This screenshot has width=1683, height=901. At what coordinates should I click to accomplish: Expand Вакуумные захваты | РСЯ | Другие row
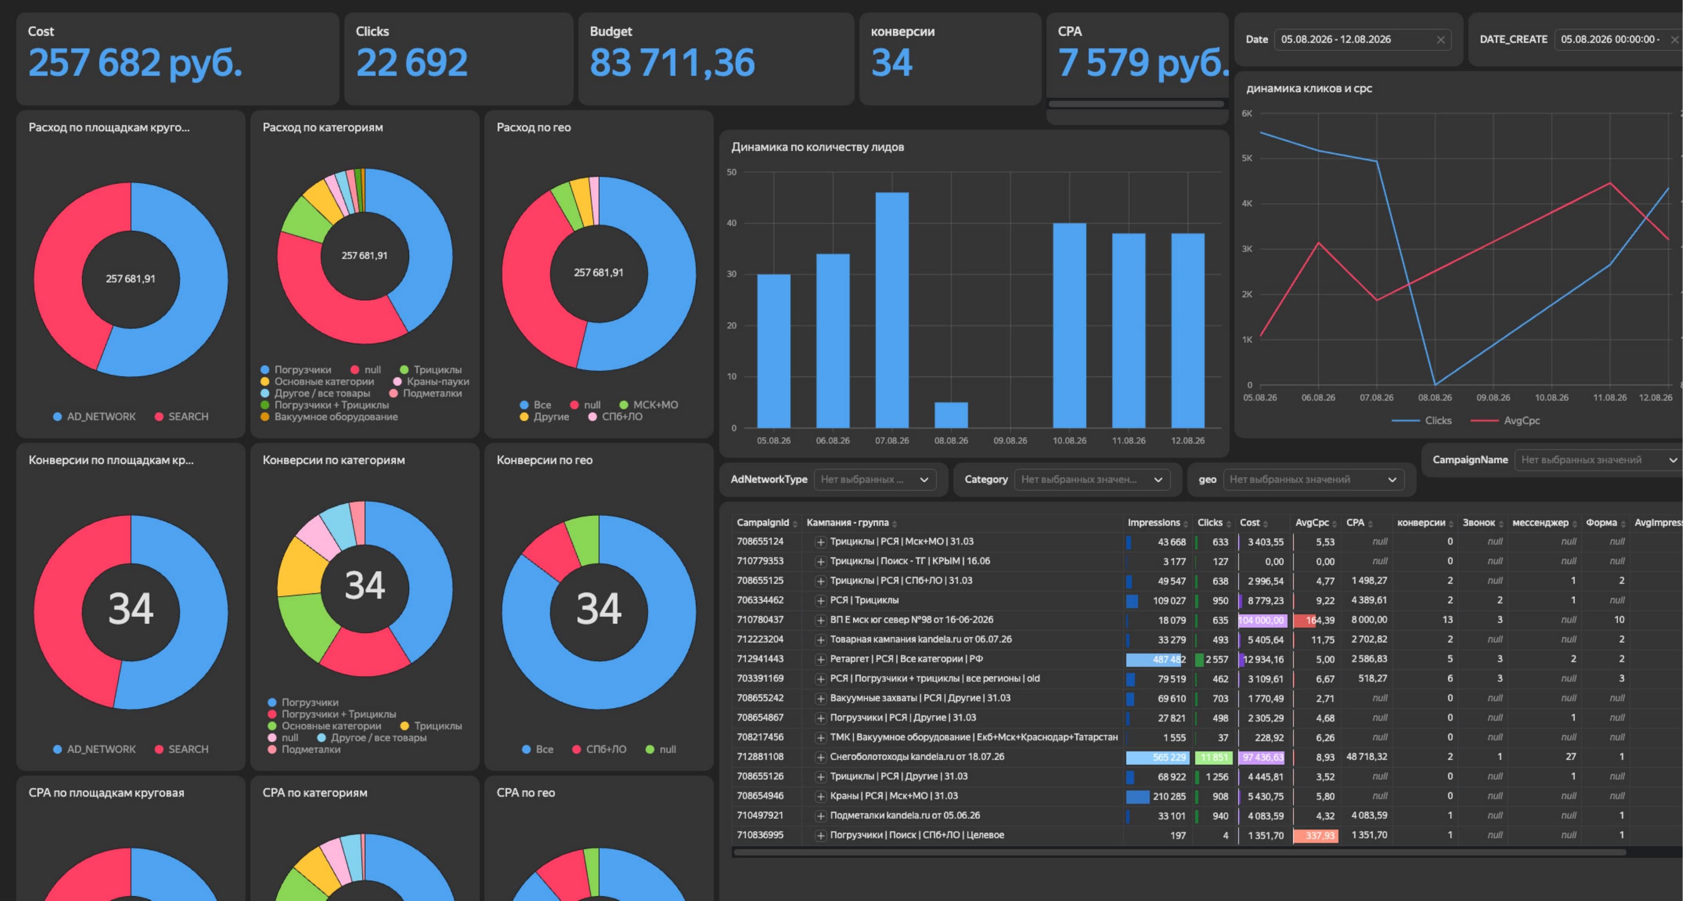820,699
